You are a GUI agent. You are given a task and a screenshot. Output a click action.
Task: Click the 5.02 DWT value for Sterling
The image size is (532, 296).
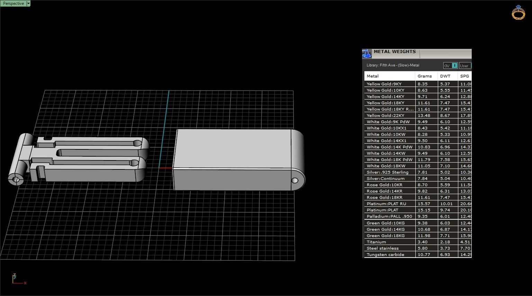click(x=445, y=172)
